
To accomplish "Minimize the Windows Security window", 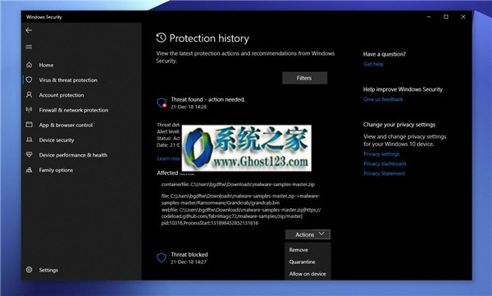I will [429, 17].
